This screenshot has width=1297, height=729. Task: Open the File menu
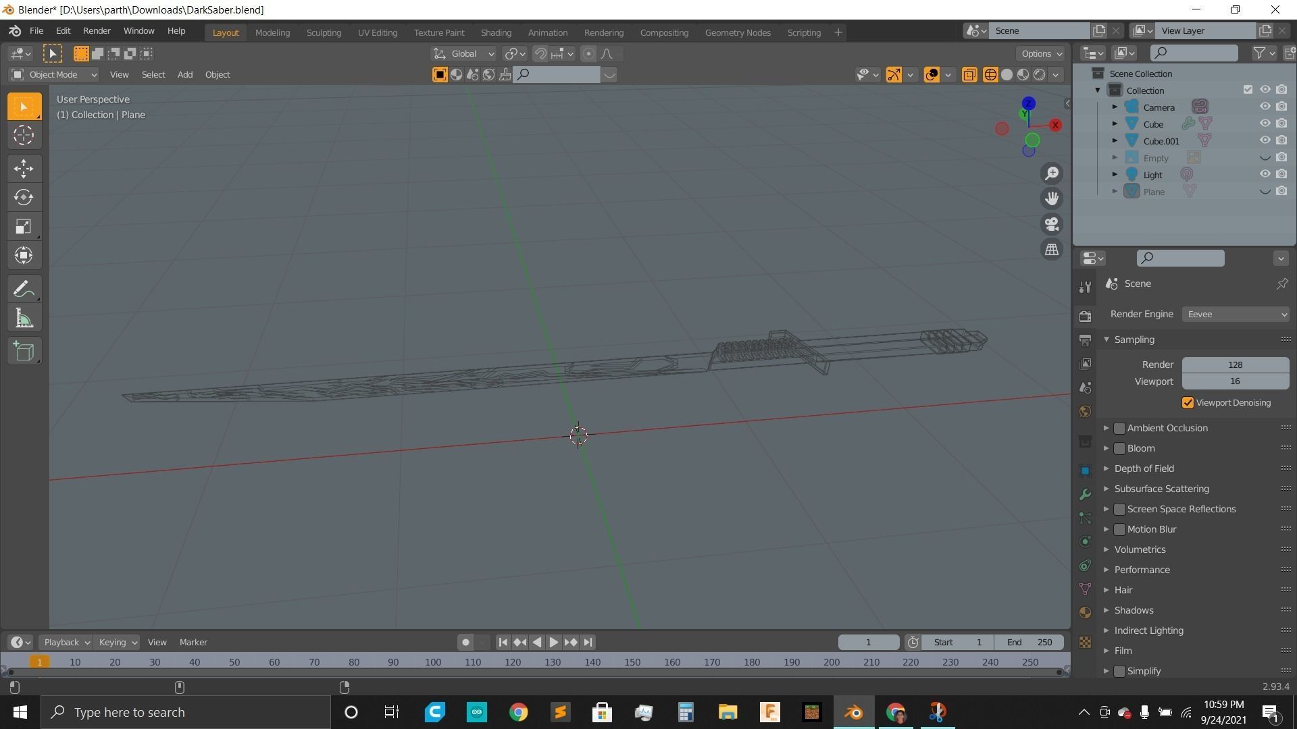(x=36, y=31)
